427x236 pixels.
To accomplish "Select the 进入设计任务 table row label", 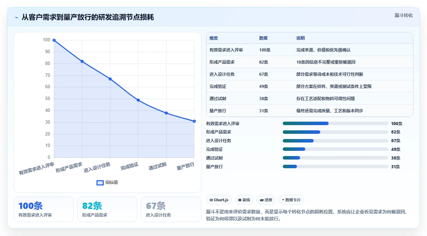I will [222, 74].
